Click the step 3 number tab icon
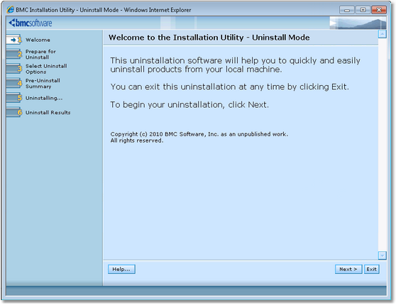 tap(14, 69)
